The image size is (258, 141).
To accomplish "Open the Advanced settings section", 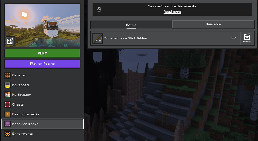I will pyautogui.click(x=42, y=85).
